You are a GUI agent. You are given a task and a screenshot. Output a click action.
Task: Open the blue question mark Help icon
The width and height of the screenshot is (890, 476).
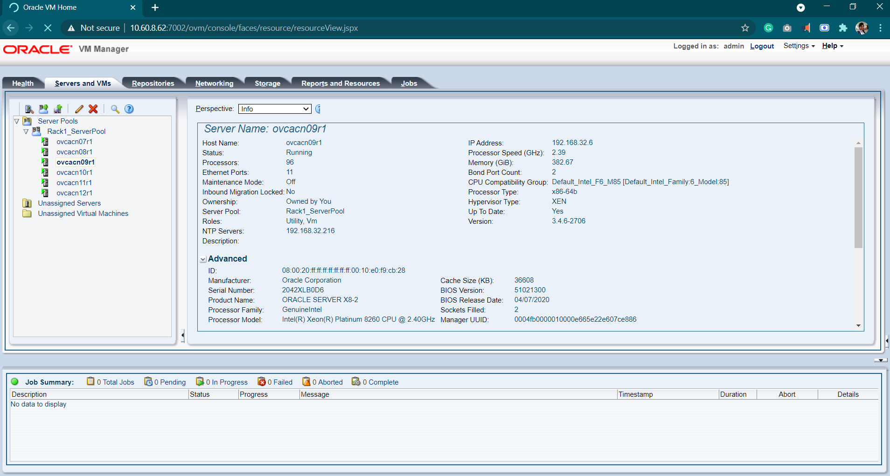129,109
